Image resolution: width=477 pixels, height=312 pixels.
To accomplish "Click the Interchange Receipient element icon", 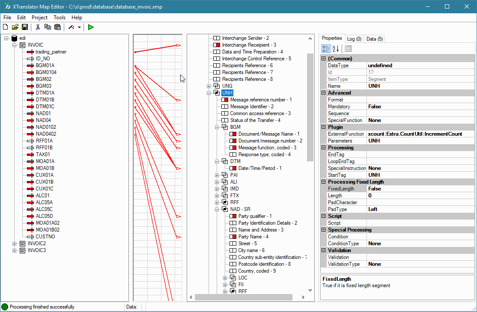I will coord(217,45).
